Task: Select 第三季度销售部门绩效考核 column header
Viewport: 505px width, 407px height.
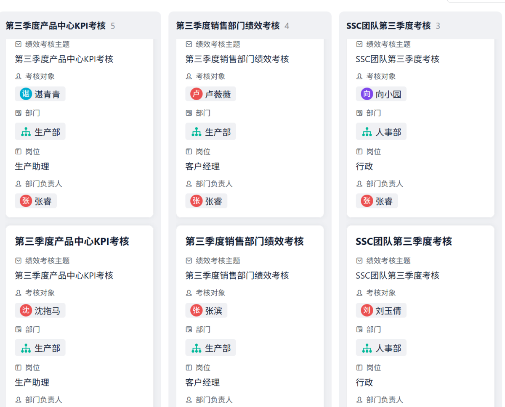Action: (x=228, y=26)
